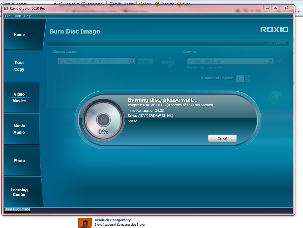Screen dimensions: 303x228
Task: Open the Photo tab
Action: pyautogui.click(x=22, y=161)
